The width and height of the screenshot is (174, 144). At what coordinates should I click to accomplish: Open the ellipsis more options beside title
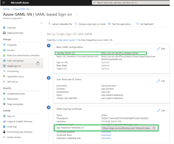(77, 14)
